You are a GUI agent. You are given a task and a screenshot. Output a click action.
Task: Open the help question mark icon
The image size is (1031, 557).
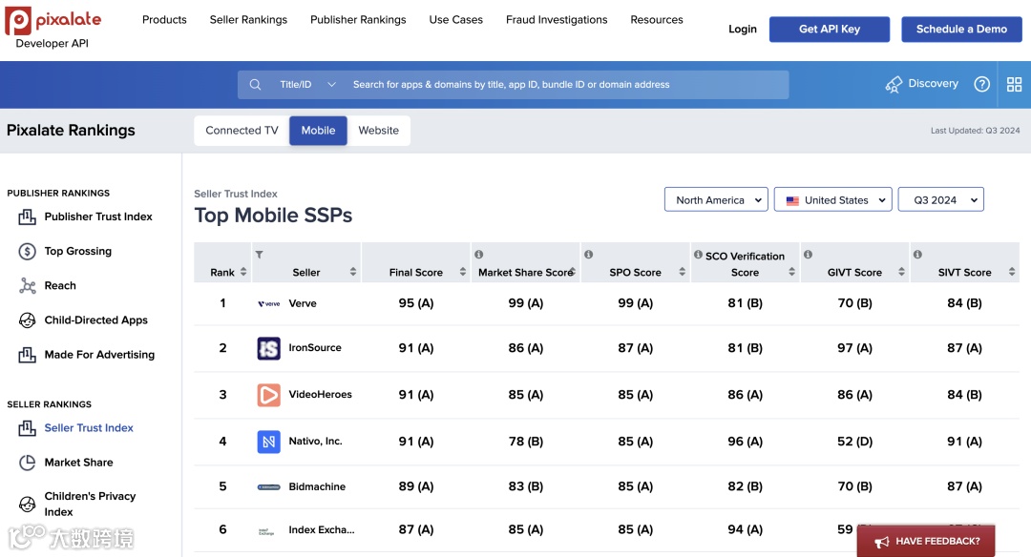981,84
